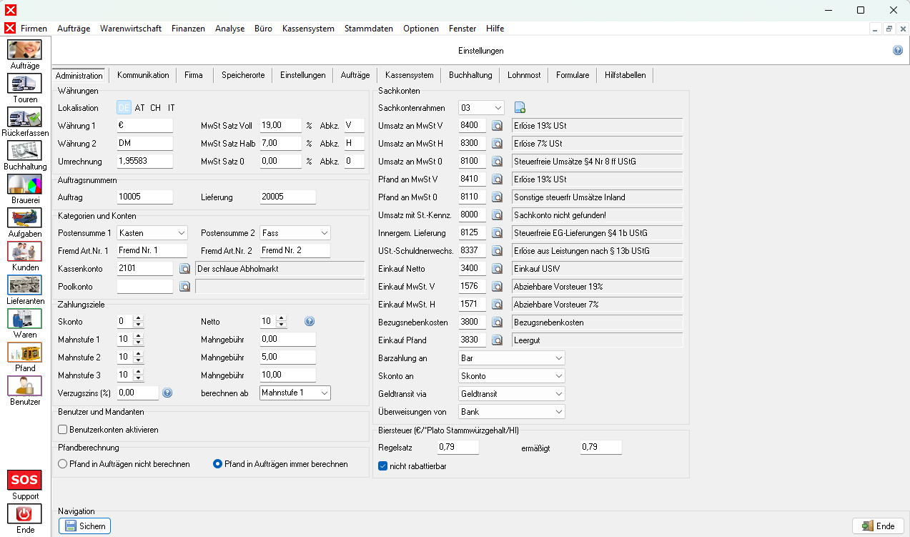Select the AT localisation option
The width and height of the screenshot is (910, 537).
coord(139,108)
